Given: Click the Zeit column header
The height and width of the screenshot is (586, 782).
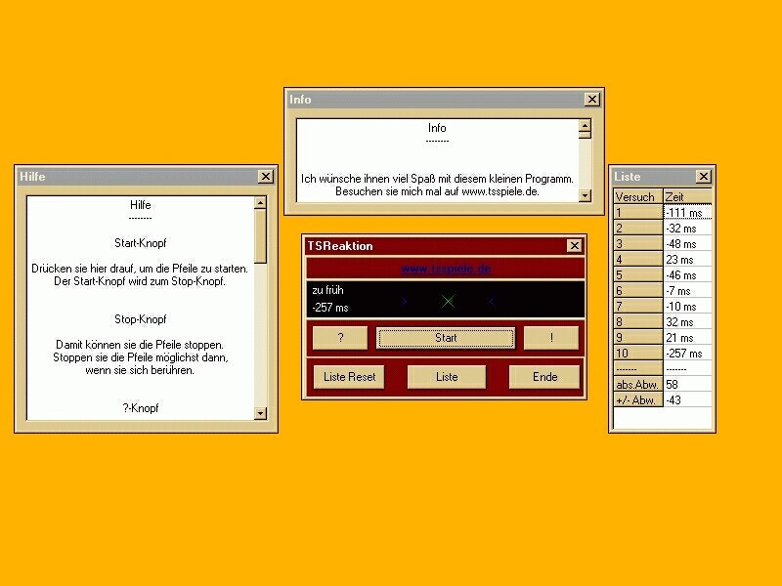Looking at the screenshot, I should pos(688,197).
